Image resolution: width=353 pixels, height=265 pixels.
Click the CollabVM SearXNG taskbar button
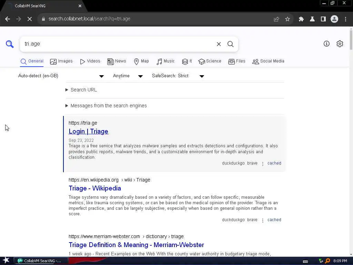(41, 261)
